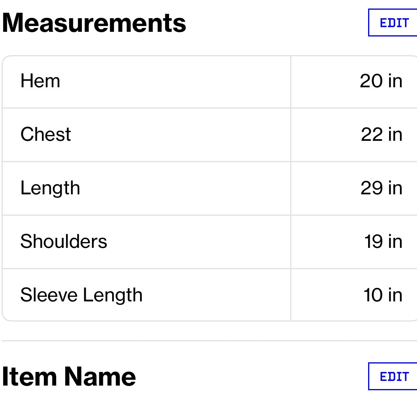Click the 10 in sleeve length value
The width and height of the screenshot is (417, 417).
pos(382,295)
